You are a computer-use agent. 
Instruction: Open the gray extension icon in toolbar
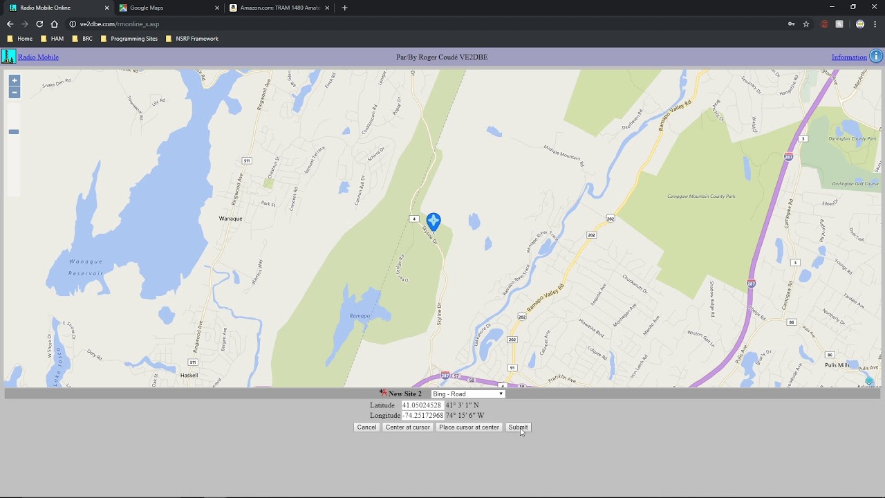coord(839,24)
